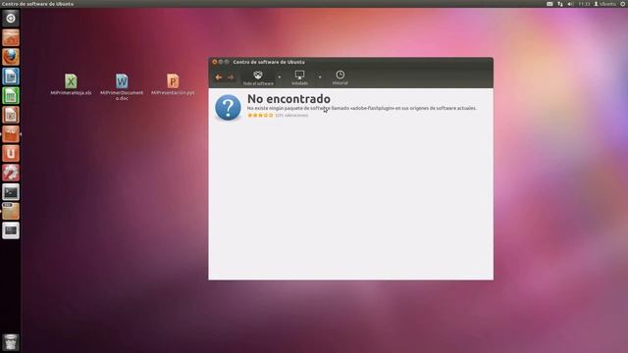Viewport: 628px width, 353px height.
Task: Open the power gear session menu
Action: pyautogui.click(x=623, y=4)
